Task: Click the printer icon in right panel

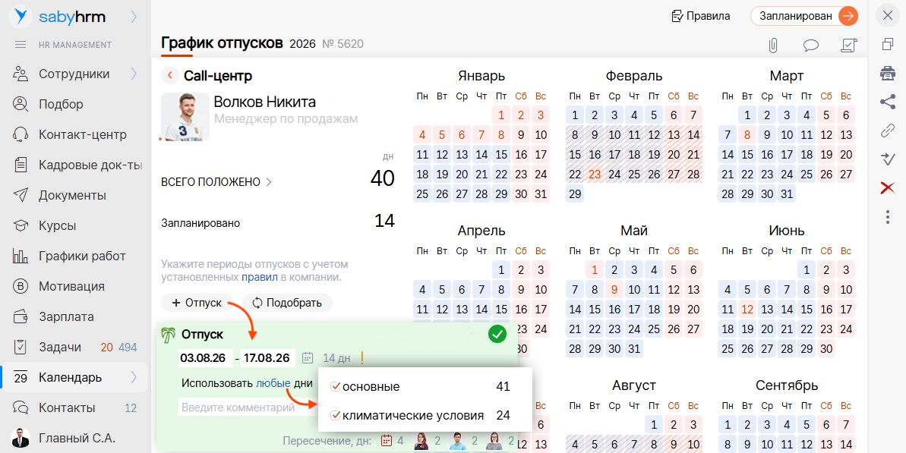Action: pyautogui.click(x=888, y=73)
